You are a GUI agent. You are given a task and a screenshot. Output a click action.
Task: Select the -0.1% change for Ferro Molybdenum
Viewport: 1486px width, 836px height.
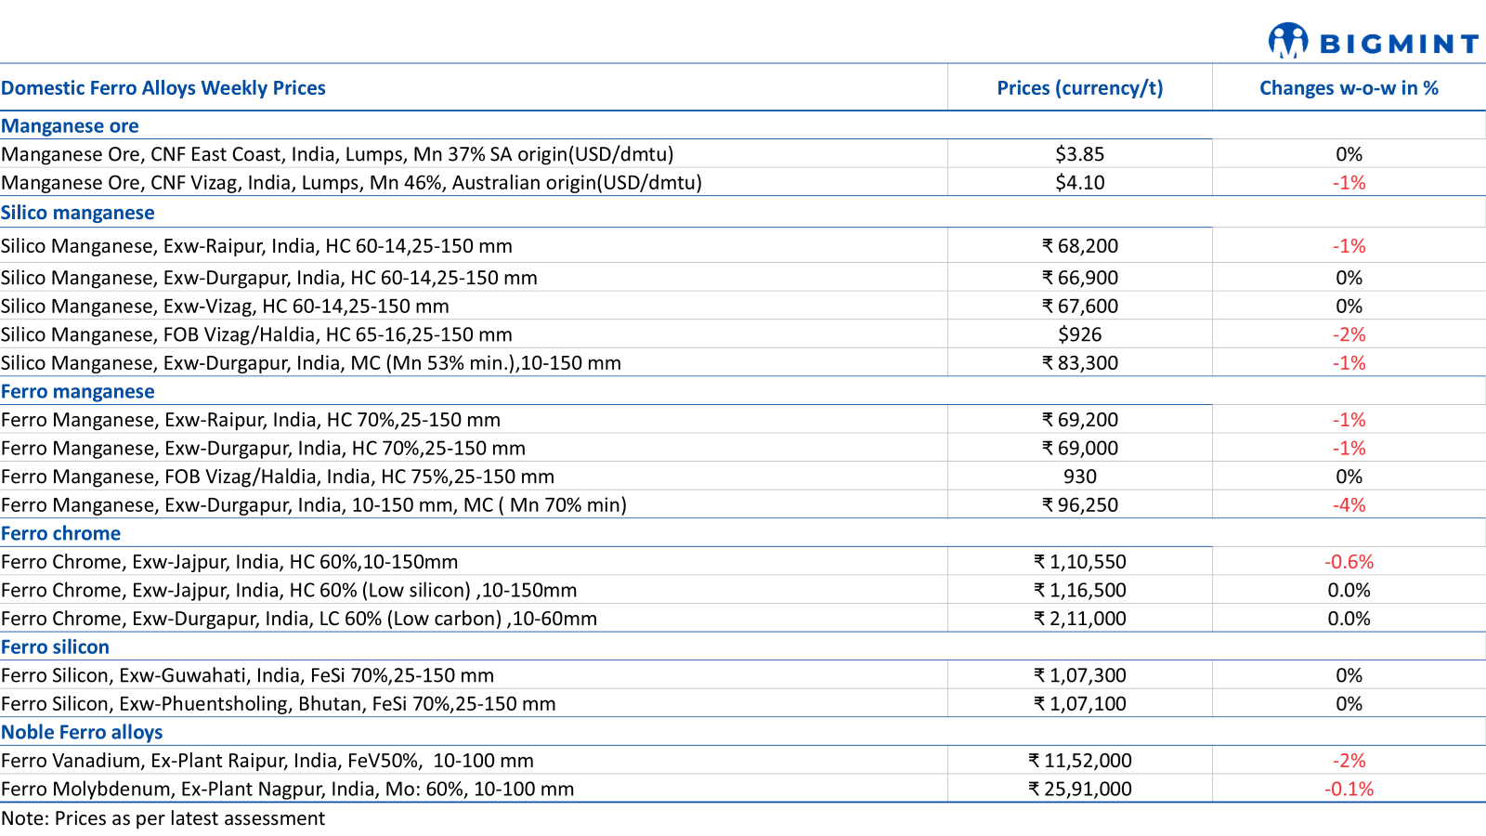pos(1349,790)
